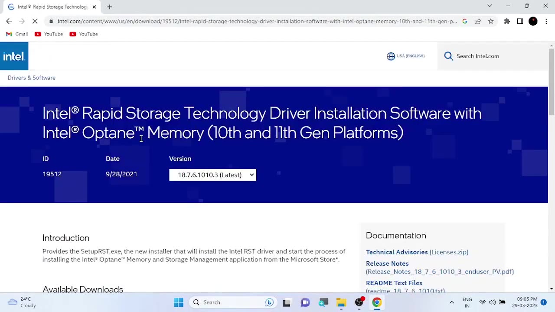Open OBS Studio from taskbar
555x312 pixels.
(x=359, y=302)
